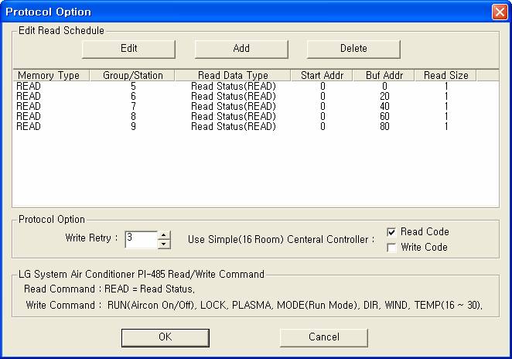The height and width of the screenshot is (359, 512).
Task: Click the Read Size column header
Action: click(445, 75)
